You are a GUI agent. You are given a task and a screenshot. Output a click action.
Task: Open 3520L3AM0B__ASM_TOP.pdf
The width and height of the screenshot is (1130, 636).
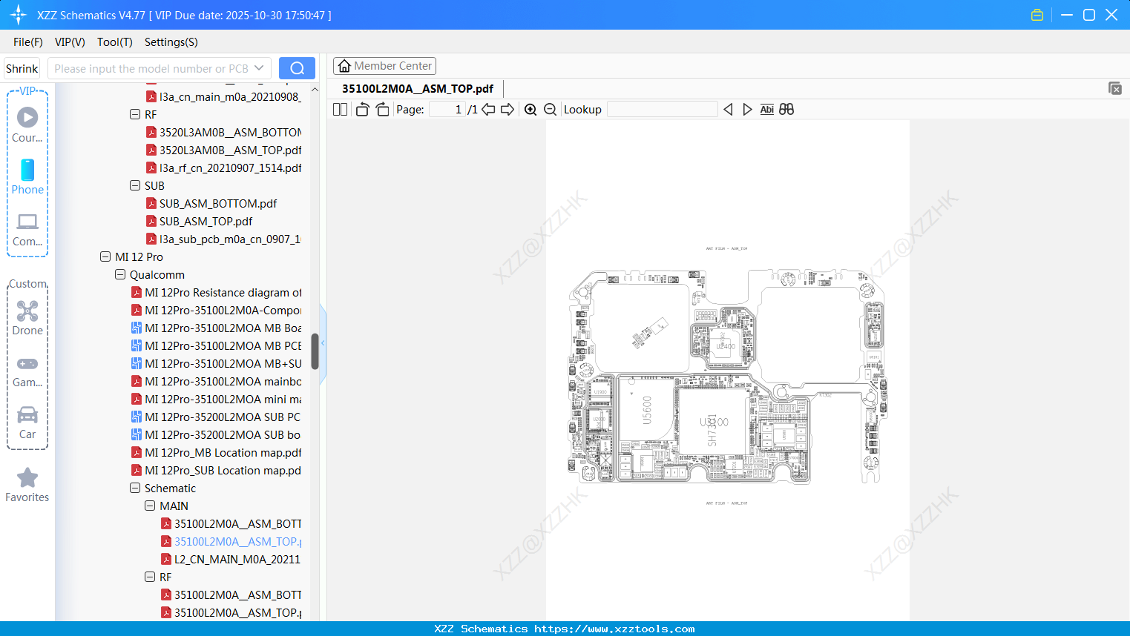click(x=230, y=150)
